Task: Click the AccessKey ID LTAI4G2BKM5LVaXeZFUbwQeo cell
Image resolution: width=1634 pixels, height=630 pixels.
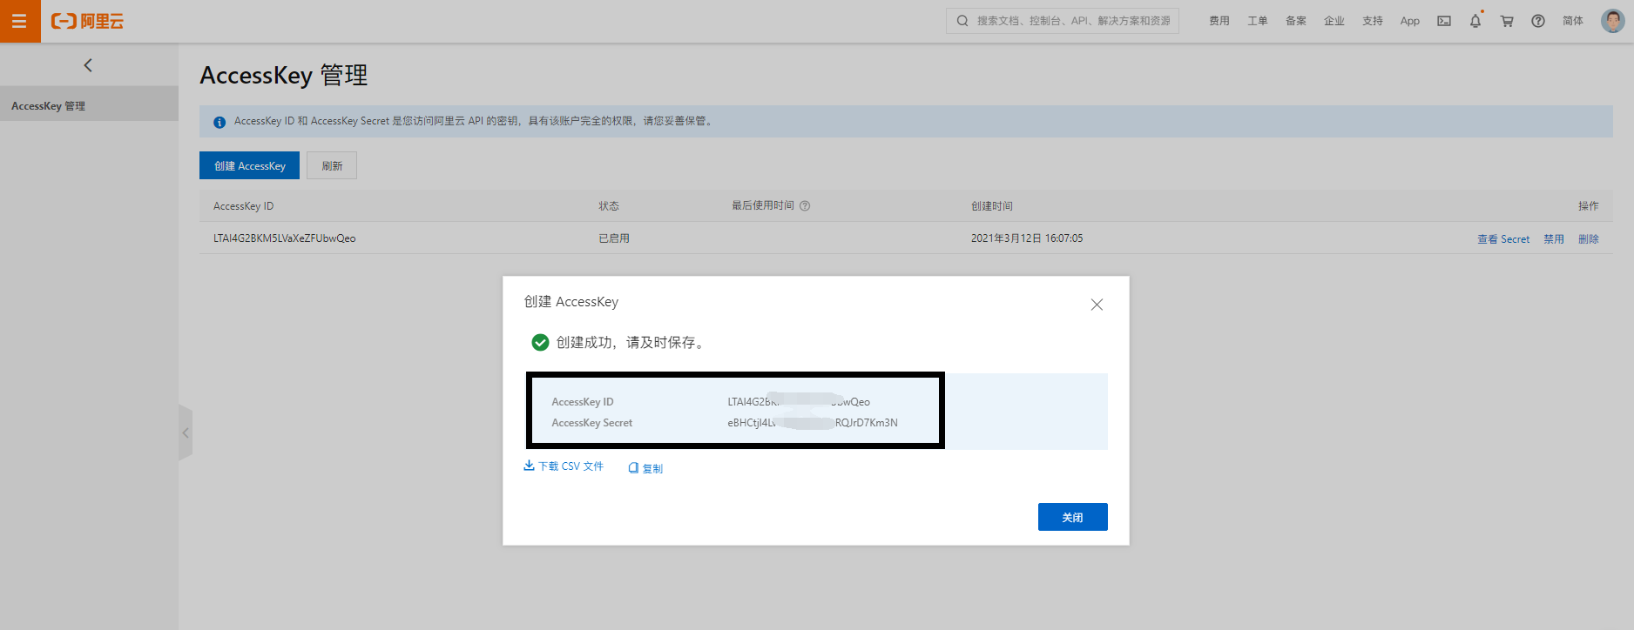Action: point(285,238)
